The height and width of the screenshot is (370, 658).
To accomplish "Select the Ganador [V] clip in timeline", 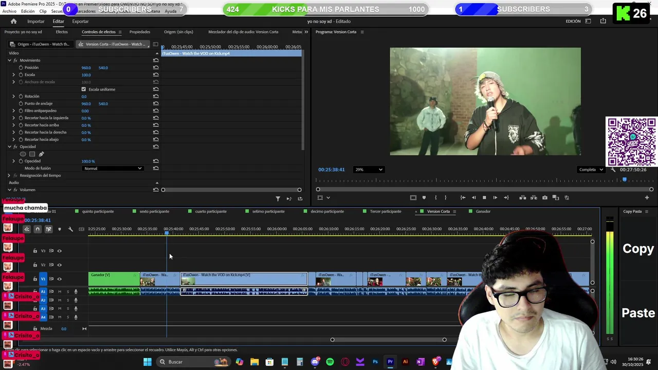I will (x=114, y=279).
